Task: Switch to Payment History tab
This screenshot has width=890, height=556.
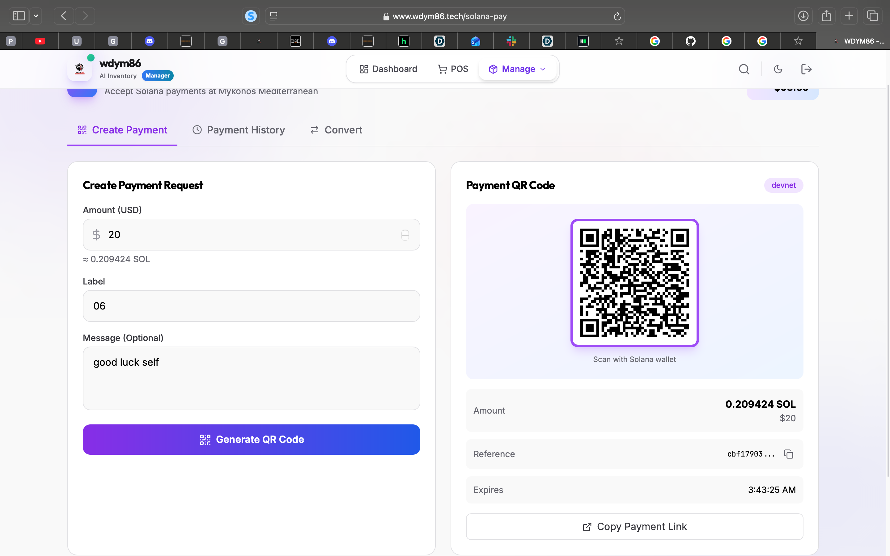Action: 239,130
